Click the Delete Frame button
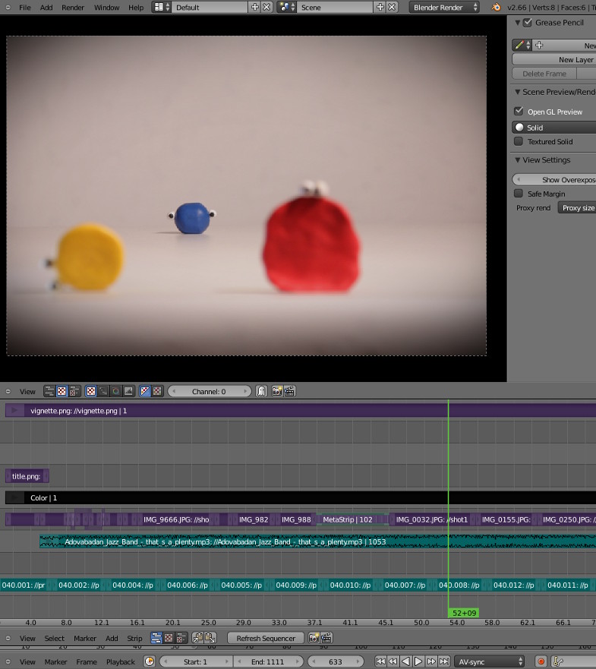 tap(544, 74)
